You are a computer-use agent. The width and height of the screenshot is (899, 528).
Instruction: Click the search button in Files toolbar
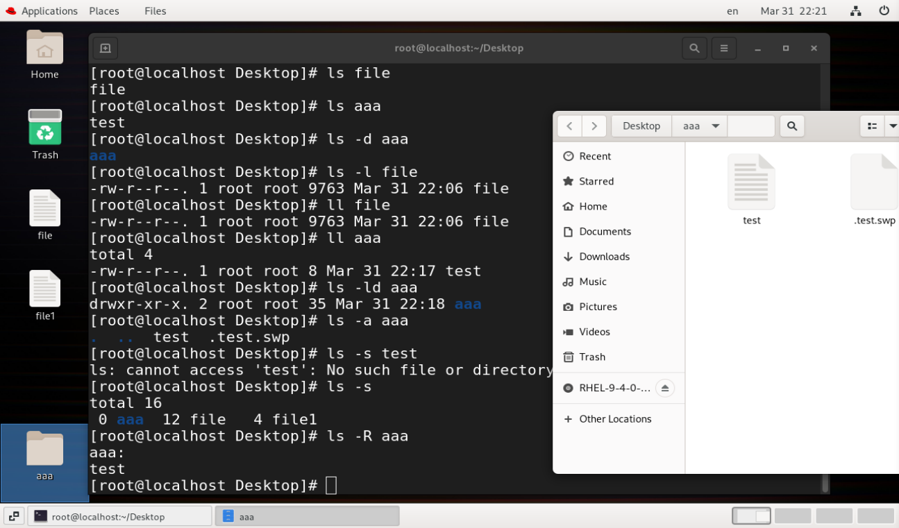coord(792,126)
